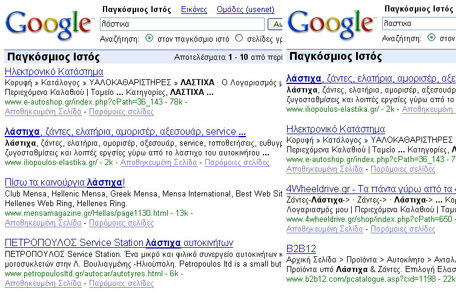Open the Εικόνες tab on left page
456x292 pixels.
pyautogui.click(x=194, y=10)
